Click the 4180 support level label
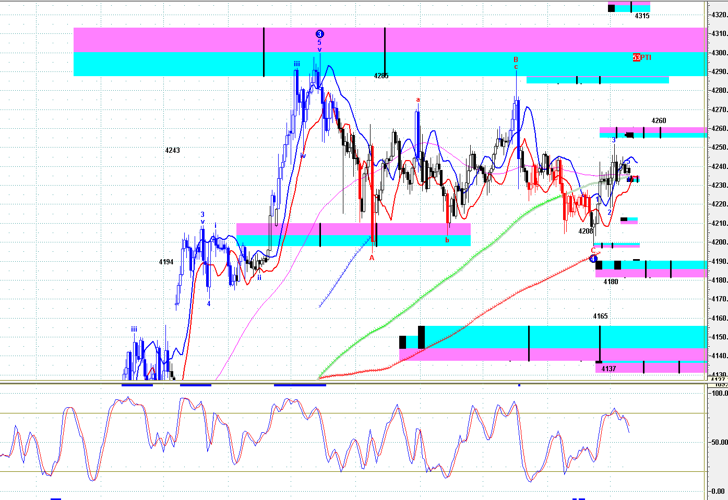The image size is (728, 500). [611, 282]
